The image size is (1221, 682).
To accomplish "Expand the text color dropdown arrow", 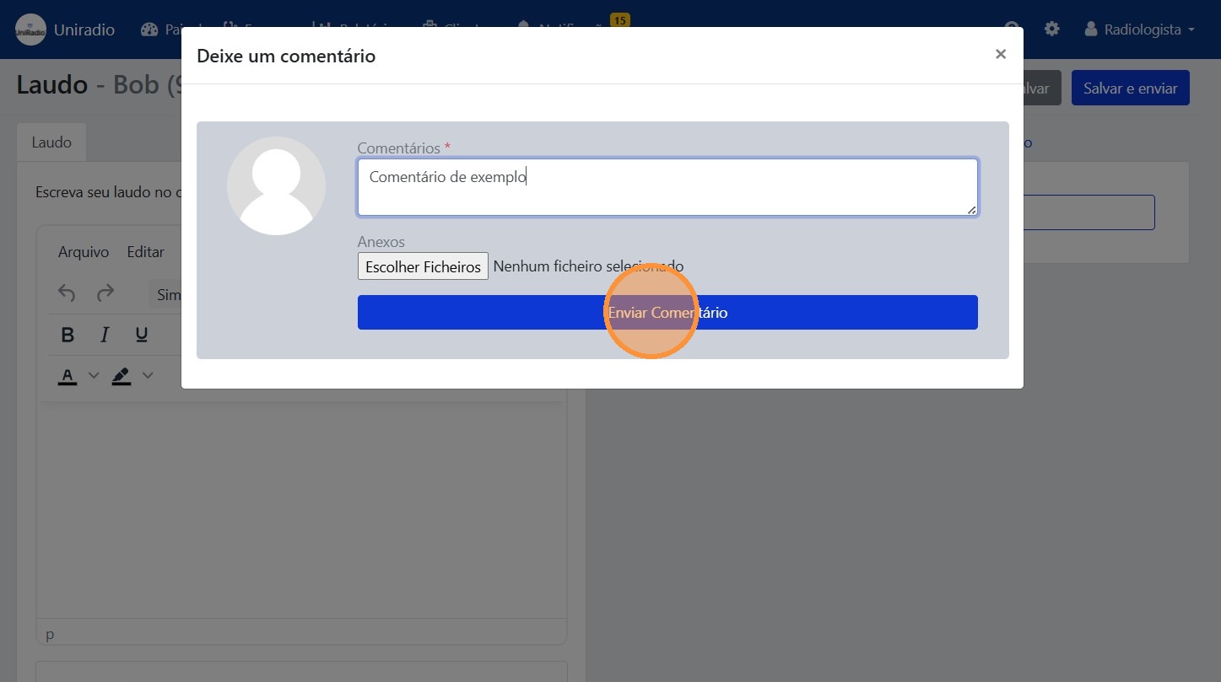I will (95, 375).
